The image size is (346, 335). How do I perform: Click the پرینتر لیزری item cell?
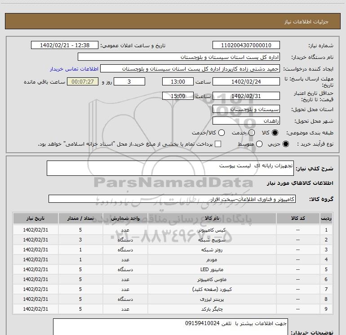pyautogui.click(x=212, y=299)
